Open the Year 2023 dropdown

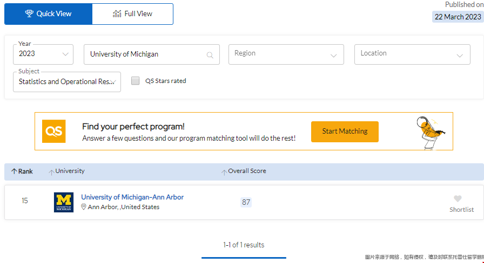coord(43,54)
